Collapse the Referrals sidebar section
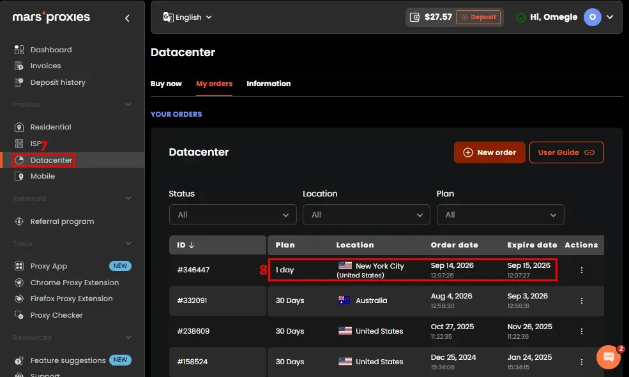Viewport: 629px width, 377px height. coord(128,198)
